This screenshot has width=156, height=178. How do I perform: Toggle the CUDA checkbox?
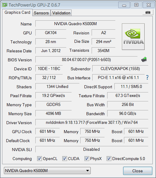64,159
